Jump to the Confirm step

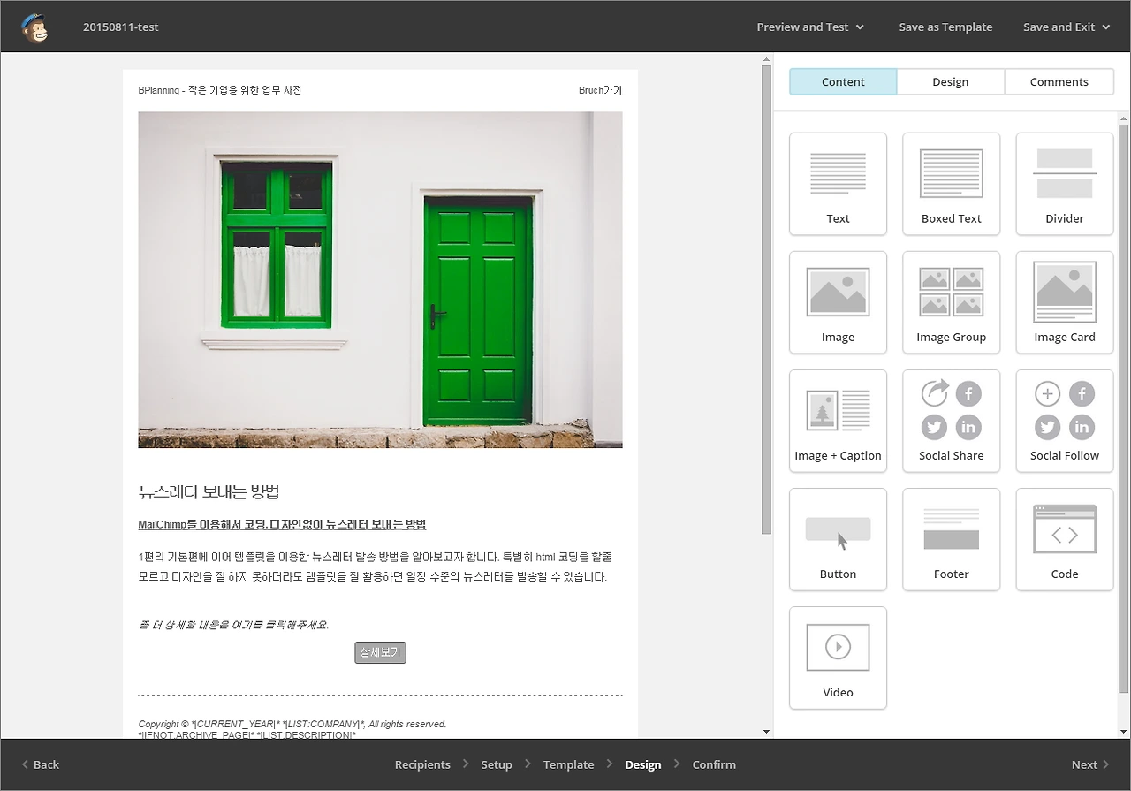click(714, 764)
